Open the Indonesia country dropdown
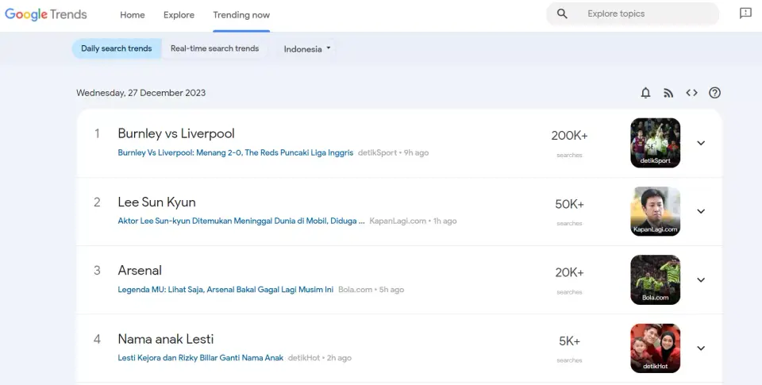 pos(307,49)
